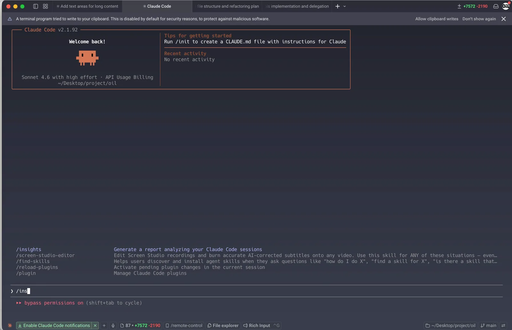Image resolution: width=512 pixels, height=330 pixels.
Task: Add a new tab with plus icon
Action: pos(337,6)
